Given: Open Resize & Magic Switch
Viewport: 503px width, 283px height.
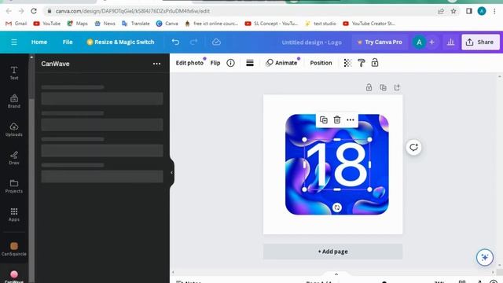Looking at the screenshot, I should tap(120, 42).
